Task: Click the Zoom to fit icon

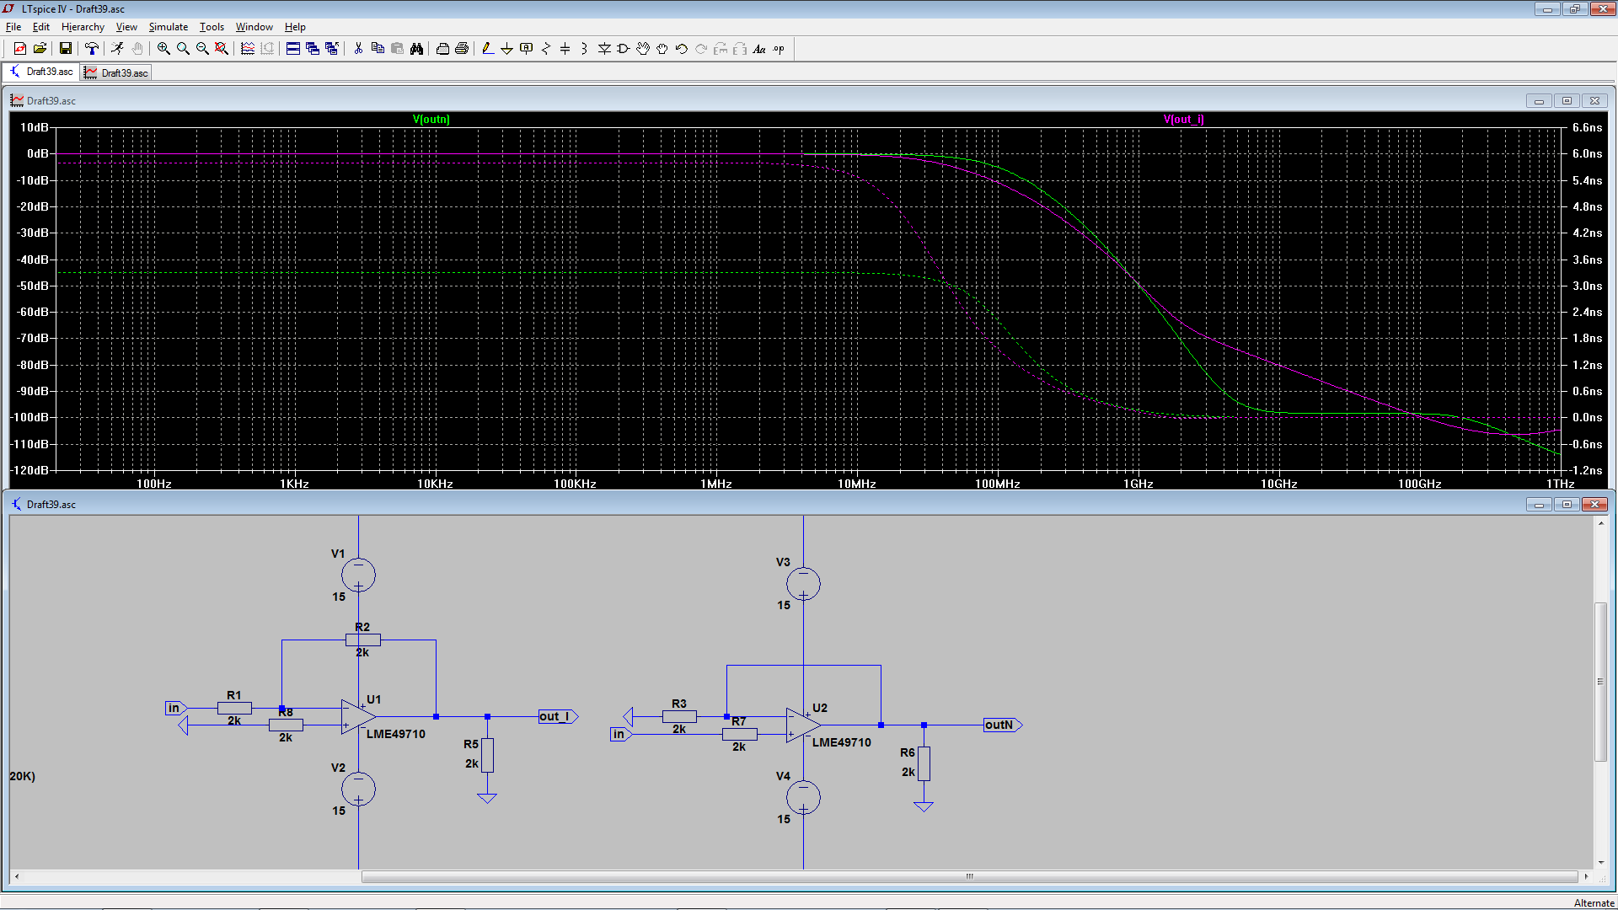Action: pyautogui.click(x=222, y=49)
